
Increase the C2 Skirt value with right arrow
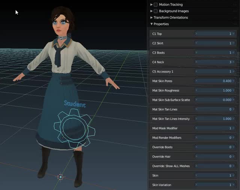point(233,43)
